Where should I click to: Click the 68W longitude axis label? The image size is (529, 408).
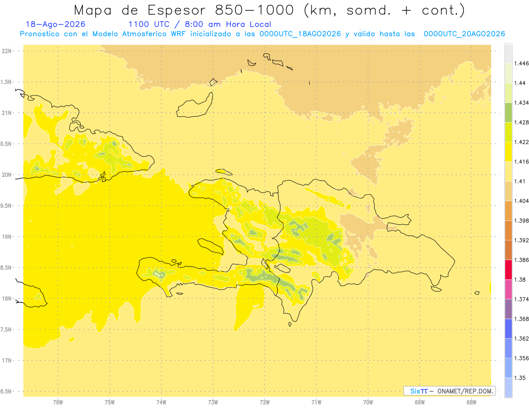(471, 402)
